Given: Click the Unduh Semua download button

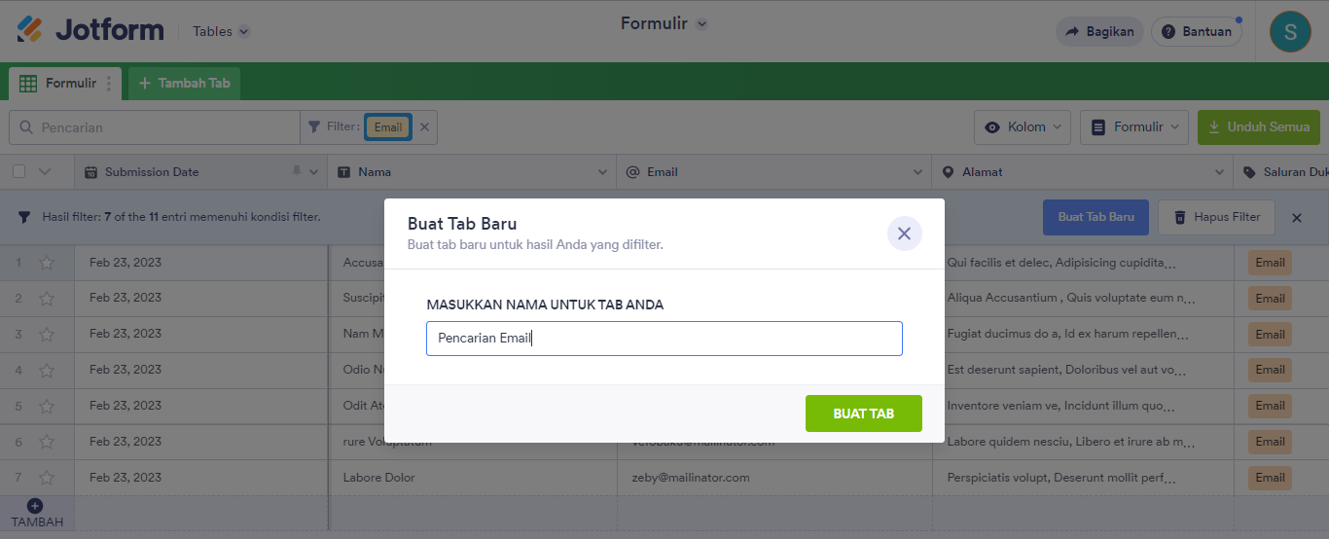Looking at the screenshot, I should click(1258, 126).
